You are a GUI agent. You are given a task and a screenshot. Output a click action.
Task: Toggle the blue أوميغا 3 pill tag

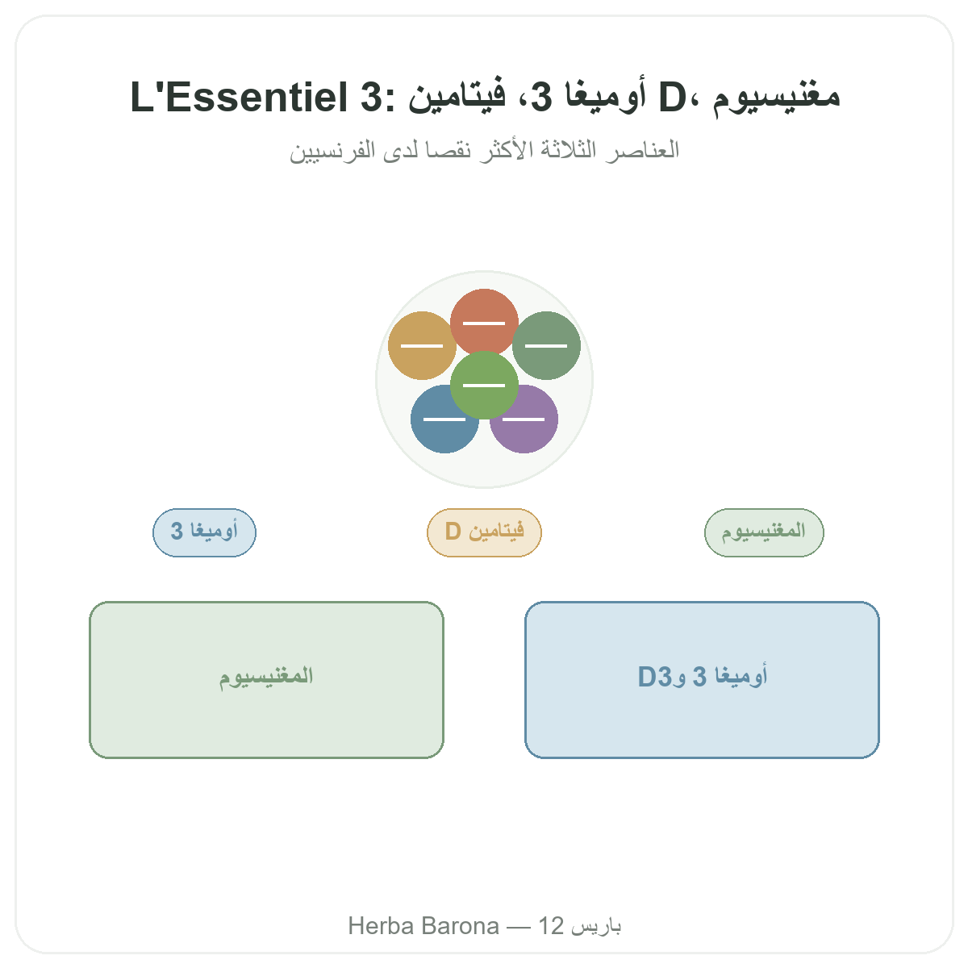(x=204, y=532)
